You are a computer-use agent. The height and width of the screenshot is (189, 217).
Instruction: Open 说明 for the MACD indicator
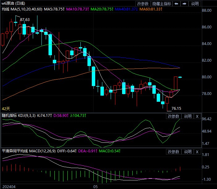[x=188, y=152]
